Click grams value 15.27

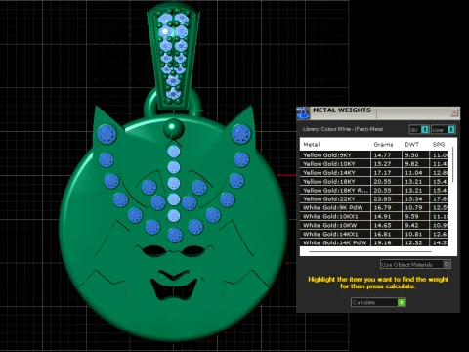(x=382, y=164)
